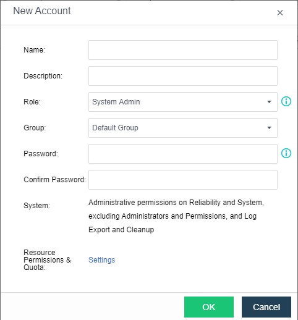Click the System administrative permissions description text
This screenshot has width=298, height=320.
click(176, 216)
